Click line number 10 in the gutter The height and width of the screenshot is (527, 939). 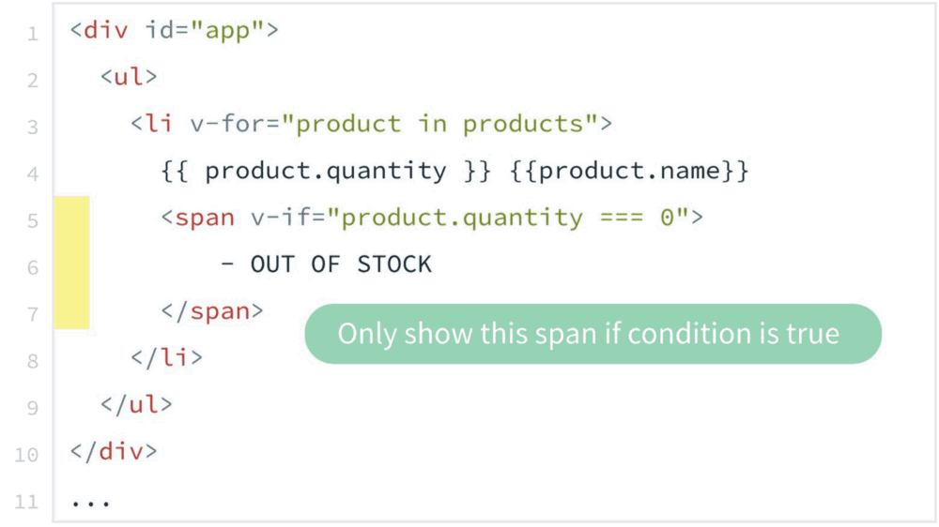[27, 455]
